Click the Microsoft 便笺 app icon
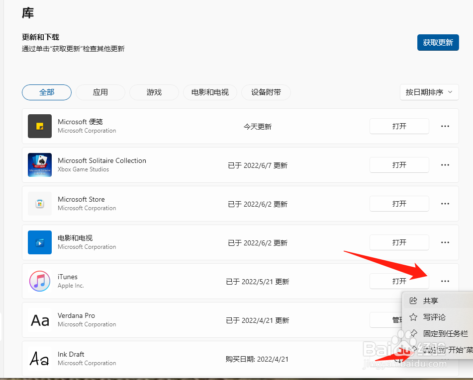The width and height of the screenshot is (473, 380). pyautogui.click(x=40, y=126)
